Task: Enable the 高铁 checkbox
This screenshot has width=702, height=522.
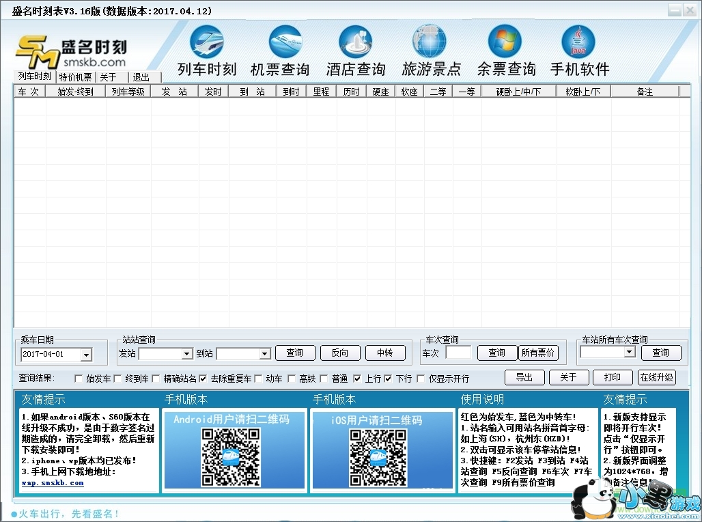Action: [x=292, y=379]
